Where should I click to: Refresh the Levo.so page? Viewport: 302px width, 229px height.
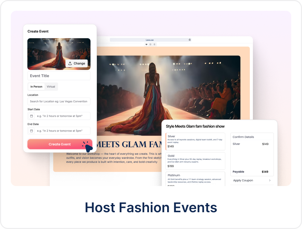coord(190,40)
